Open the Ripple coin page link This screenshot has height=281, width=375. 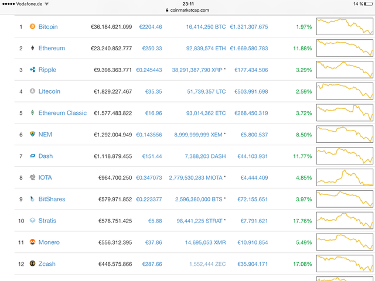47,70
